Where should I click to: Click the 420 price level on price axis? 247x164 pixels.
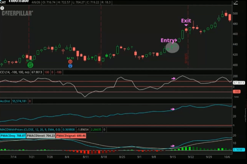[235, 55]
